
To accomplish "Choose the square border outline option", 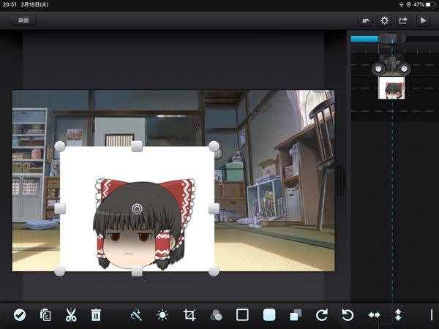I will (242, 315).
